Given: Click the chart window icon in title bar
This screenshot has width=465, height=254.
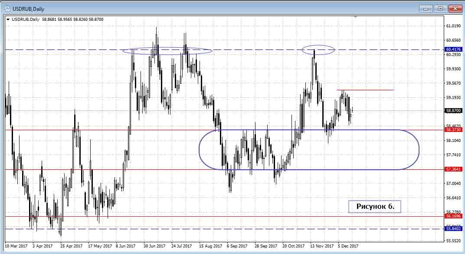Looking at the screenshot, I should pyautogui.click(x=7, y=9).
